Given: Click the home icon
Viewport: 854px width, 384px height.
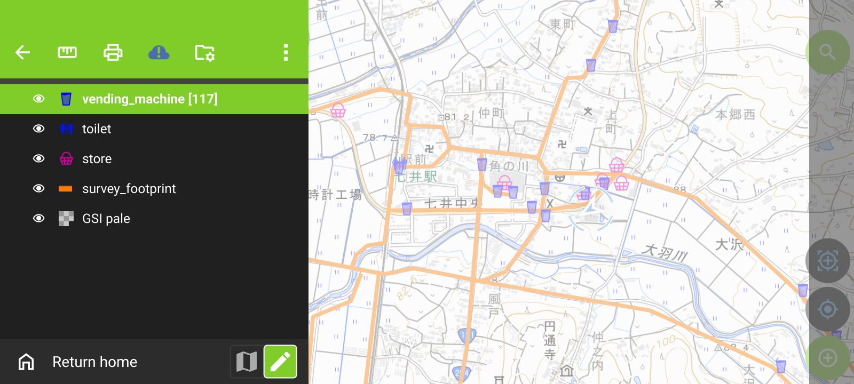Looking at the screenshot, I should pos(26,362).
